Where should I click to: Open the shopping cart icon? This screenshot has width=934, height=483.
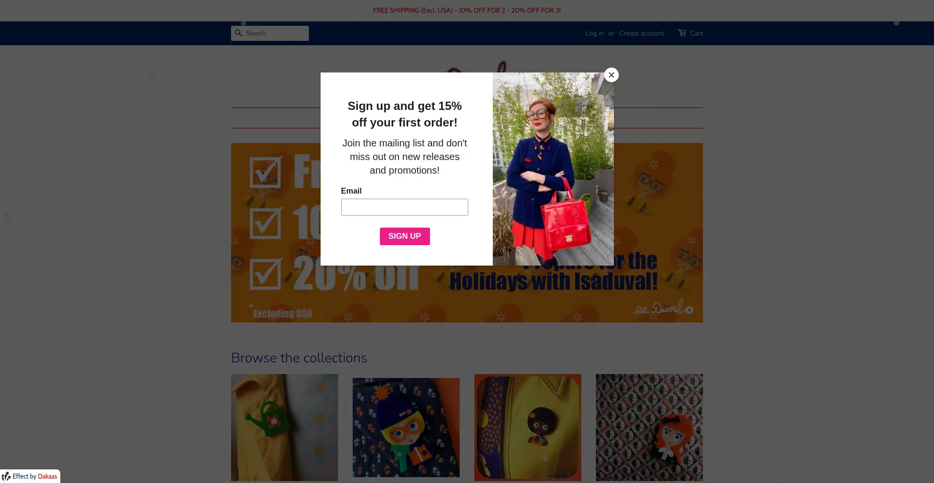[682, 33]
